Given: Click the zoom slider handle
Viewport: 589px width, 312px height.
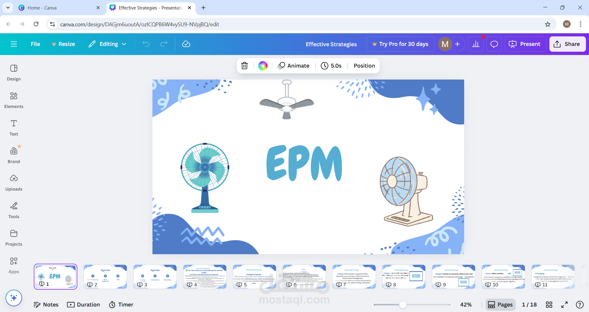Looking at the screenshot, I should point(403,305).
